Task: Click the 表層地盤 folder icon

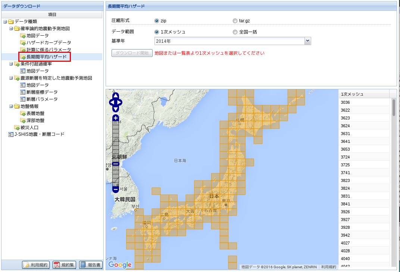Action: pos(23,113)
